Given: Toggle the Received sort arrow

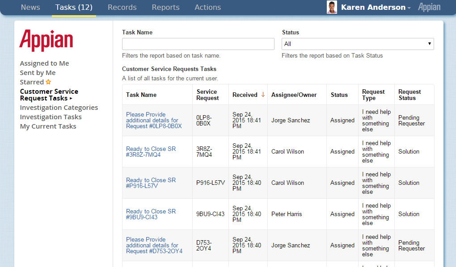Looking at the screenshot, I should (263, 95).
